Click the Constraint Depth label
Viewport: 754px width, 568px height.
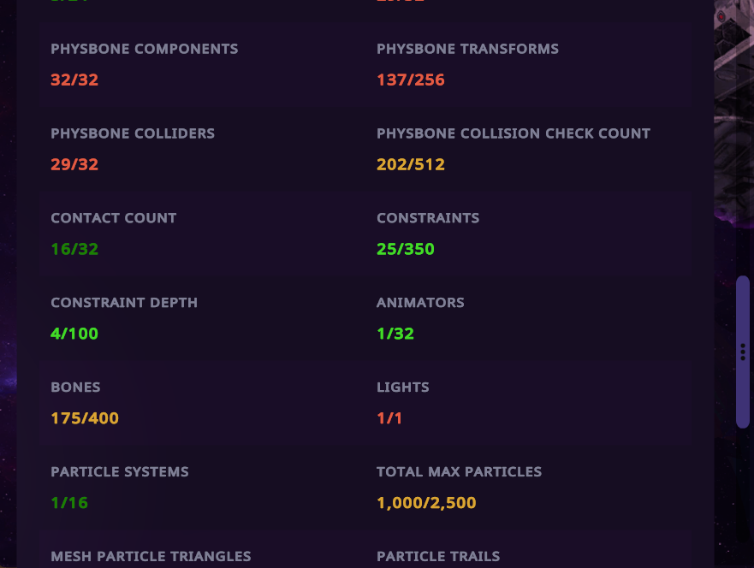coord(124,303)
